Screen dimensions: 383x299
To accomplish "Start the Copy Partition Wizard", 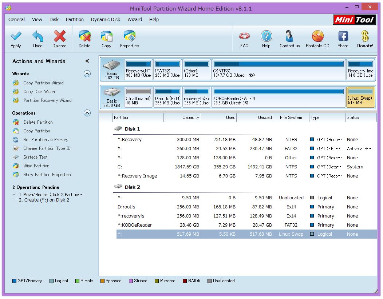I will click(43, 83).
